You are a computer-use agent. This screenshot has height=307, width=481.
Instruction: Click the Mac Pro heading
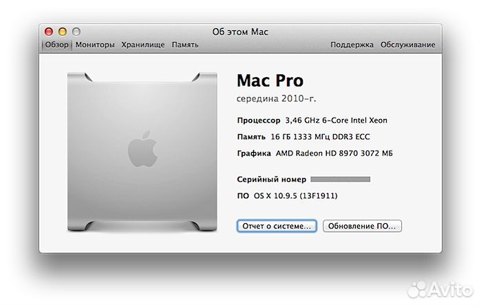[x=270, y=81]
